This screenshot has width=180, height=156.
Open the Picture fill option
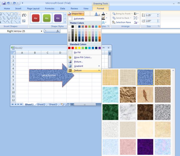[x=78, y=62]
